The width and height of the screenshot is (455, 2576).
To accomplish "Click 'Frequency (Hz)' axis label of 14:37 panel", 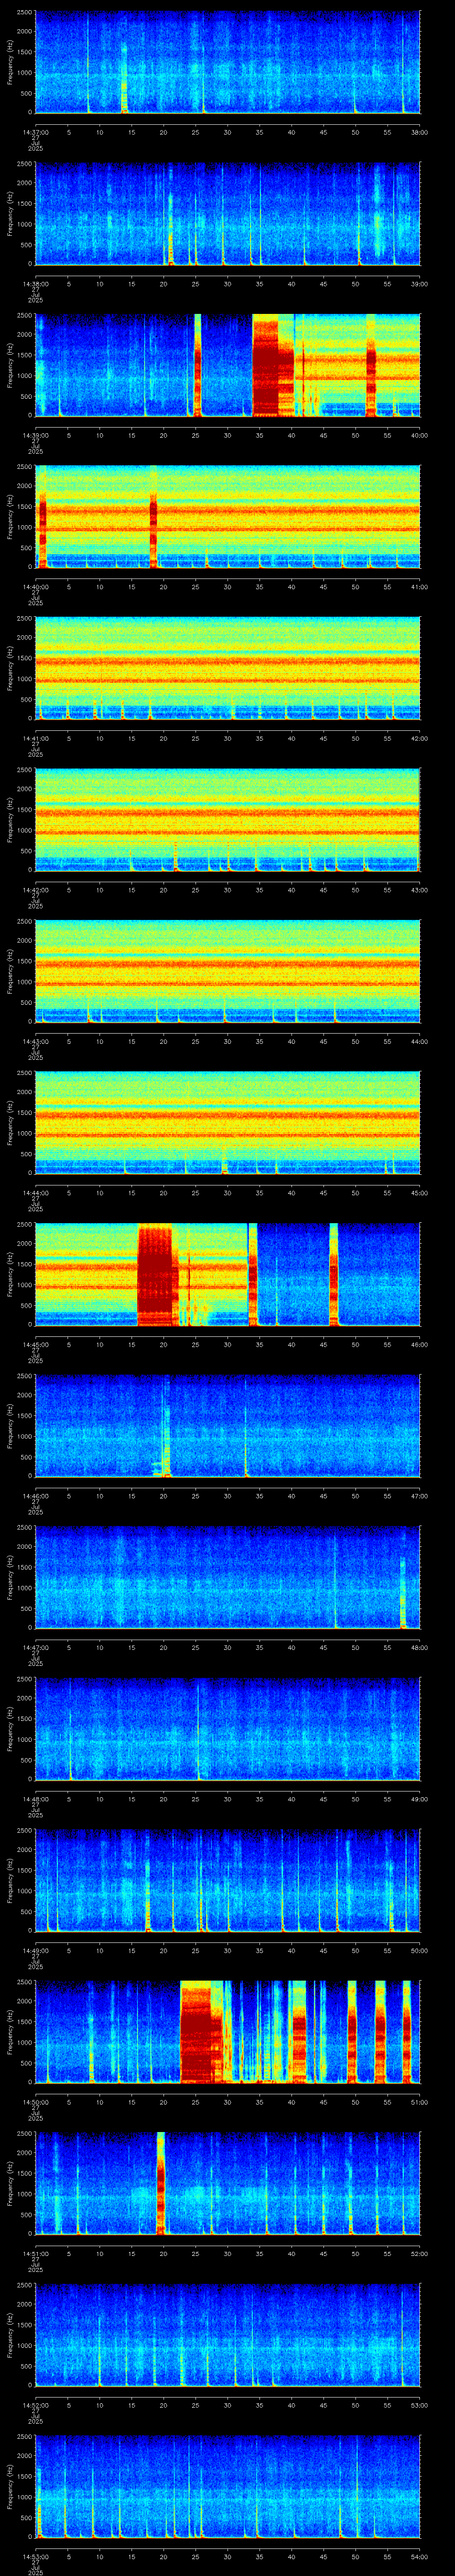I will click(x=10, y=62).
